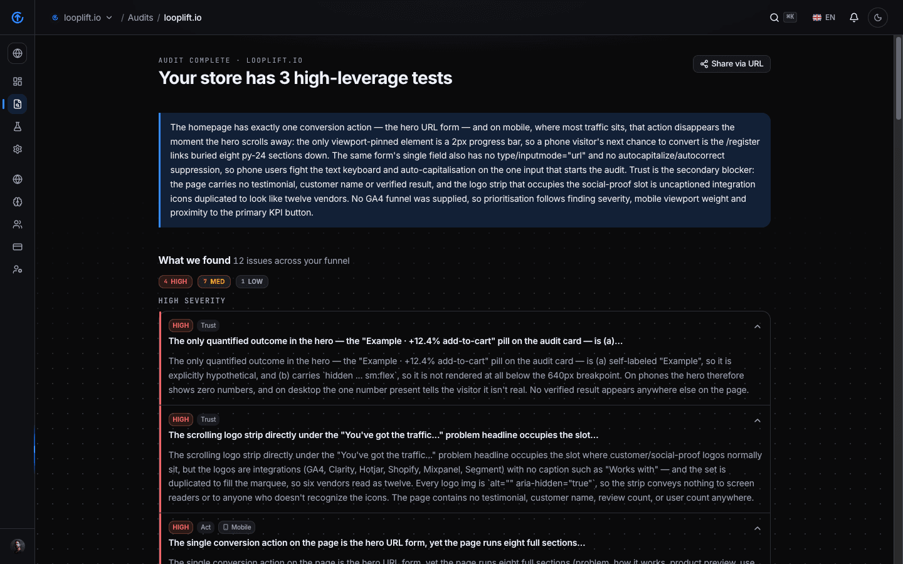This screenshot has width=903, height=564.
Task: Click the ⌘K shortcut badge
Action: coord(790,17)
